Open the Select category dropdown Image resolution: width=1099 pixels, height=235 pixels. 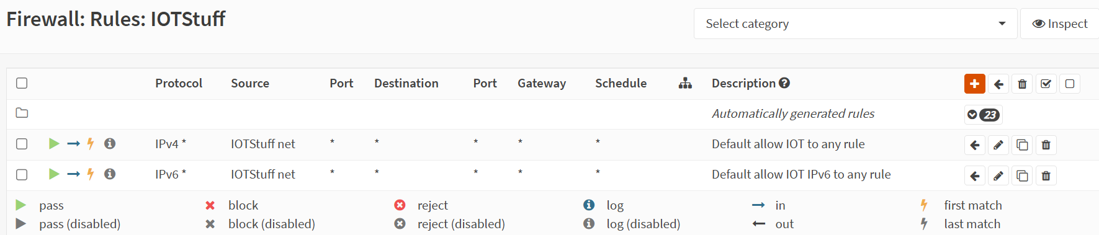coord(855,24)
